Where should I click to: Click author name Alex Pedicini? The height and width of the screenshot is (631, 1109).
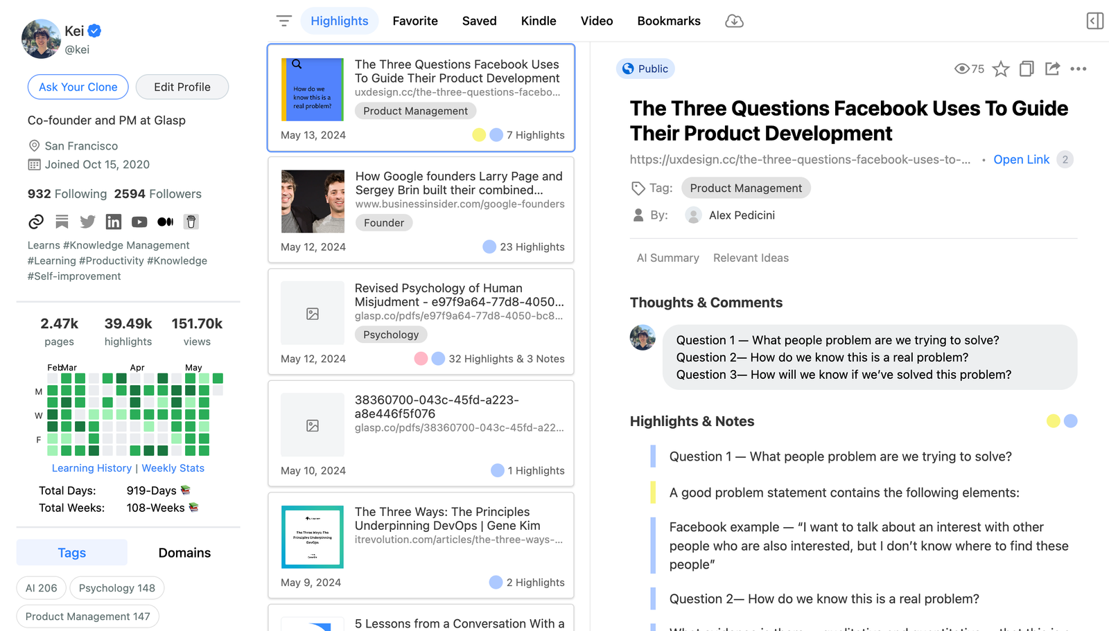742,215
